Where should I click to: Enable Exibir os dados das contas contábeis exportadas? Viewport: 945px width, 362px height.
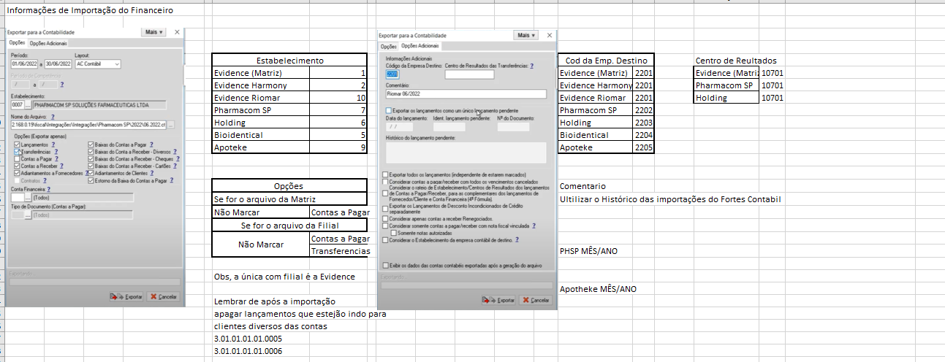[x=385, y=266]
